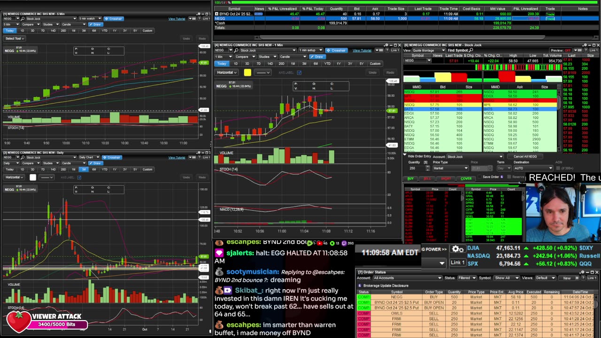
Task: Open the Price Type Market dropdown
Action: 450,168
